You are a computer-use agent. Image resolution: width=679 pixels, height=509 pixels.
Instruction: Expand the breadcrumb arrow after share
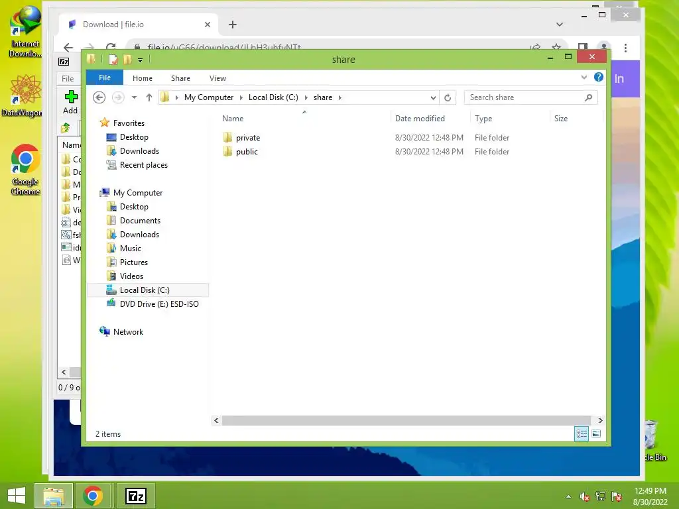coord(340,97)
